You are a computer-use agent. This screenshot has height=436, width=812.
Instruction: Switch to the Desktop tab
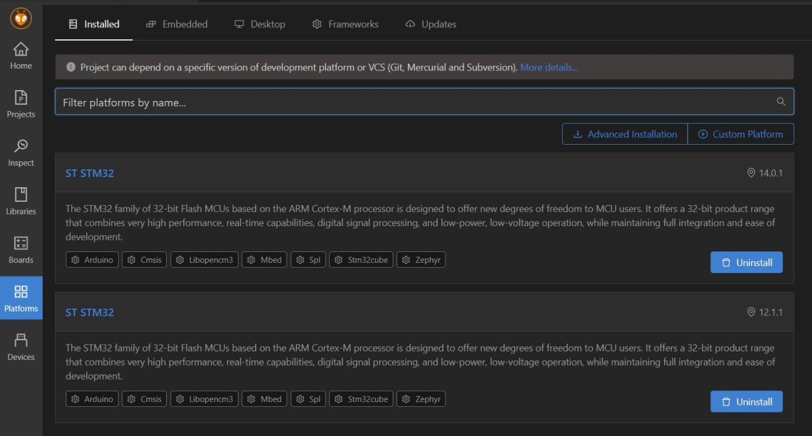click(259, 24)
